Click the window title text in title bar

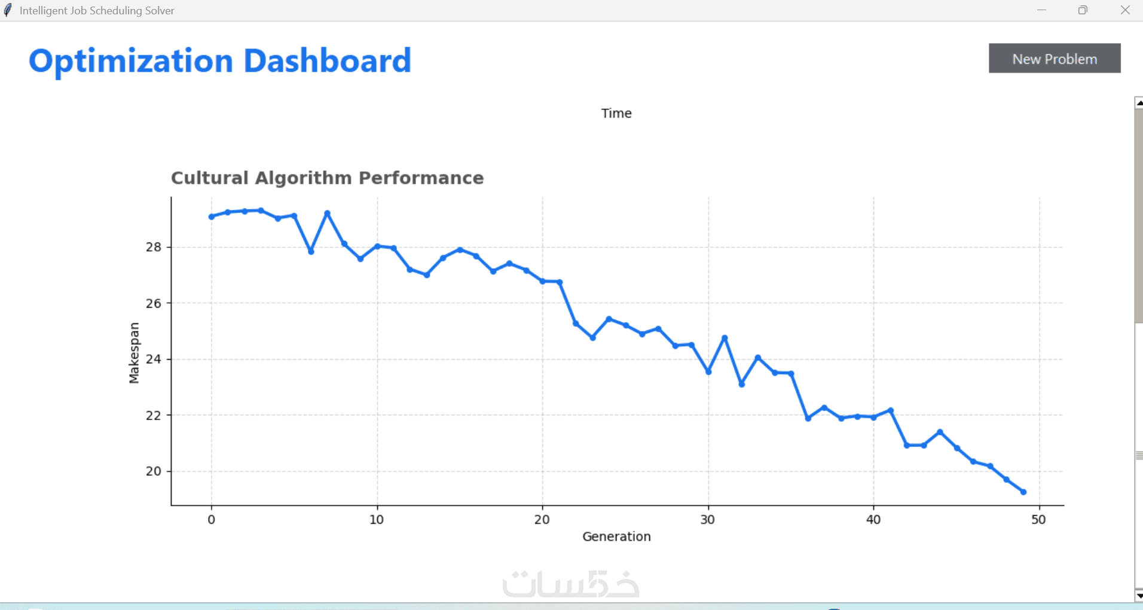(97, 11)
